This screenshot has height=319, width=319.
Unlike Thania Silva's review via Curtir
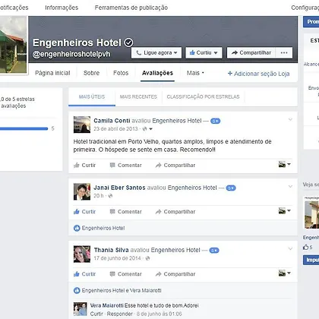pos(84,274)
